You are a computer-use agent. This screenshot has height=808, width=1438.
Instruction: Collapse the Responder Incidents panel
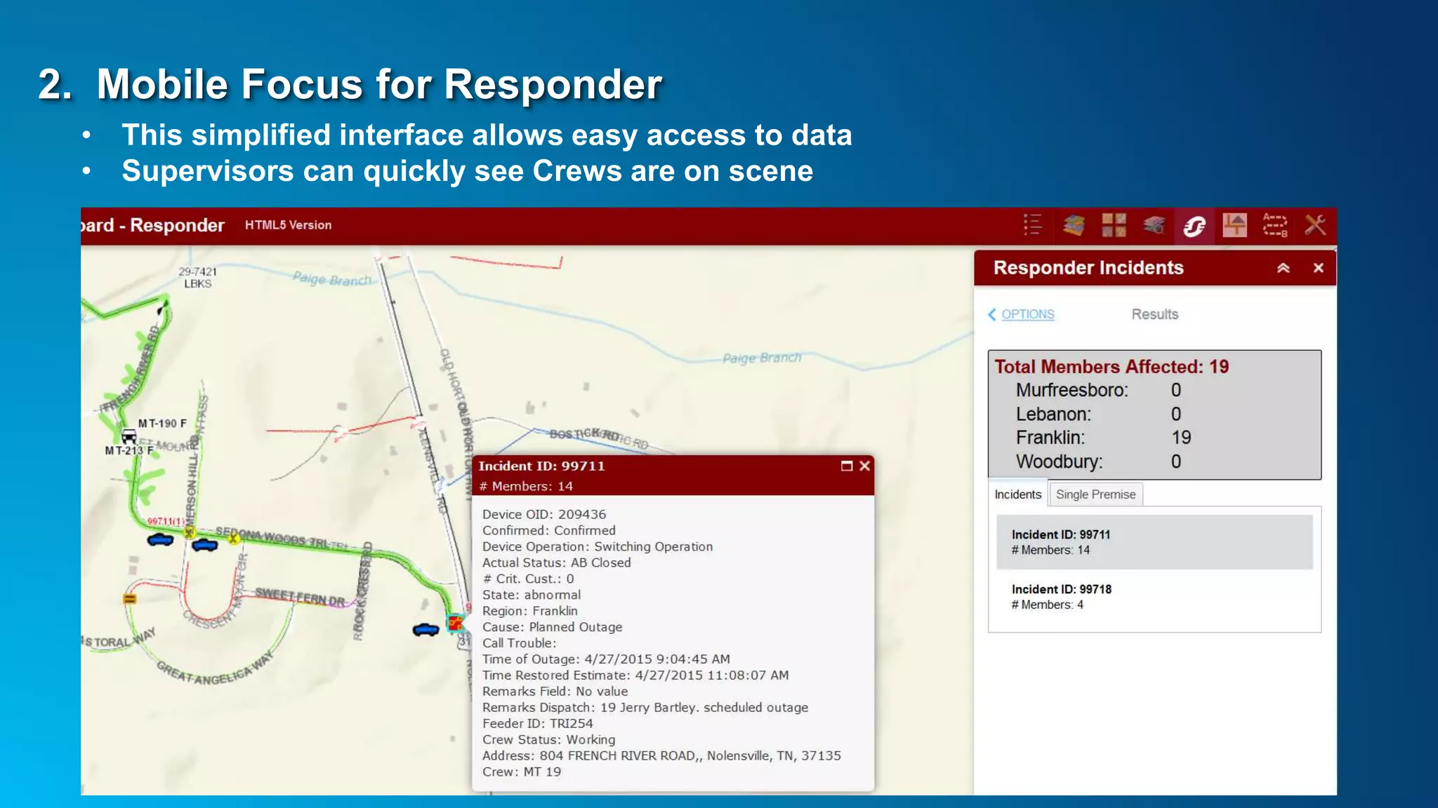(1284, 268)
